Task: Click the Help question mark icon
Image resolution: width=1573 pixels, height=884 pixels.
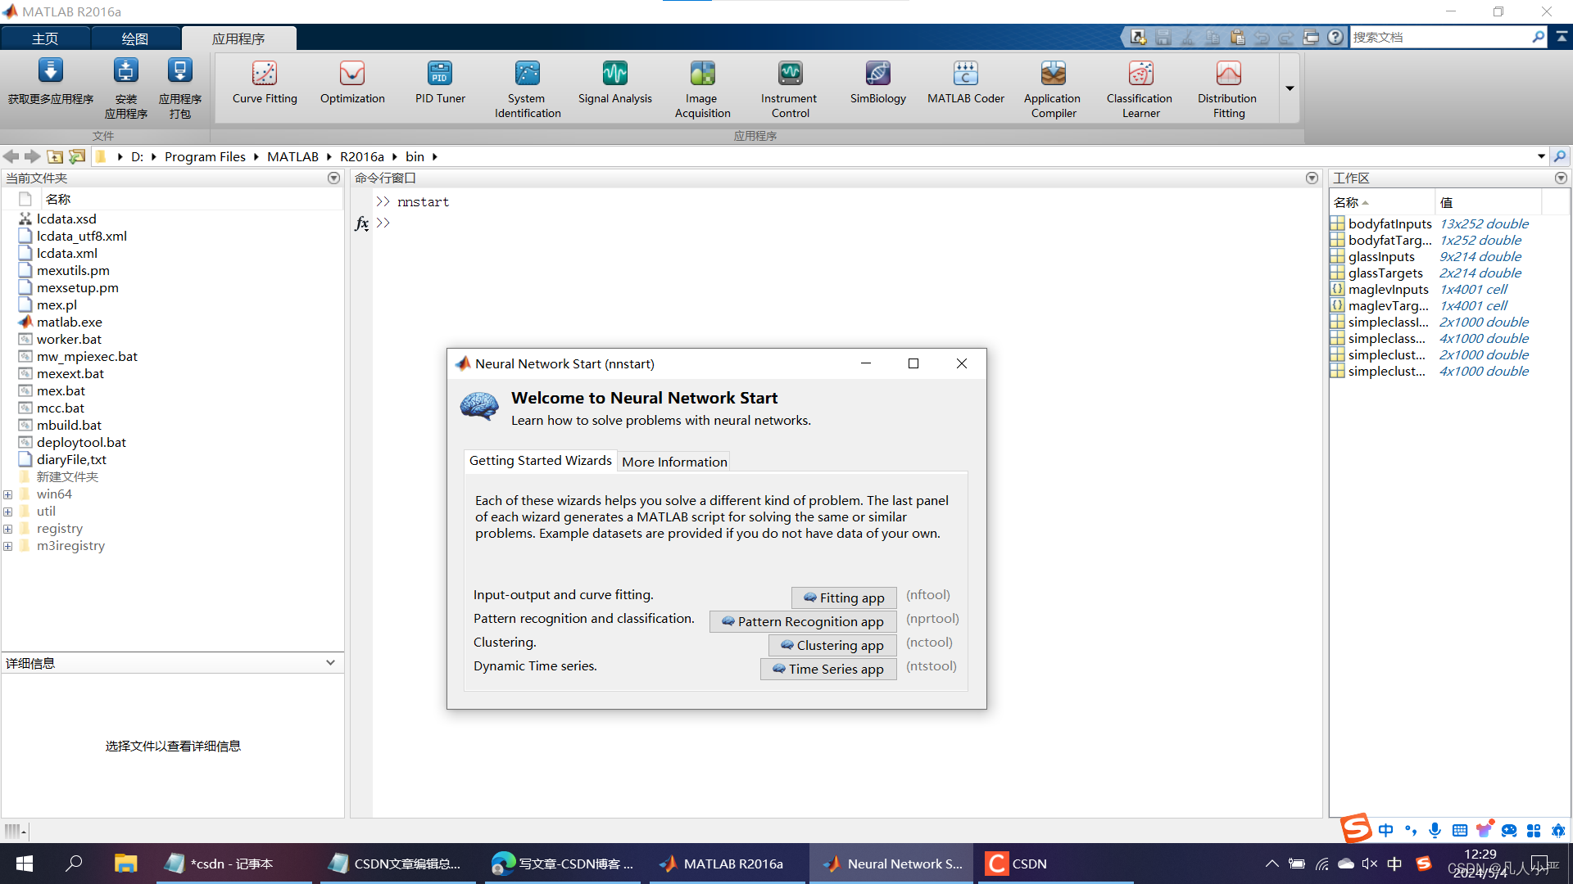Action: click(1335, 38)
